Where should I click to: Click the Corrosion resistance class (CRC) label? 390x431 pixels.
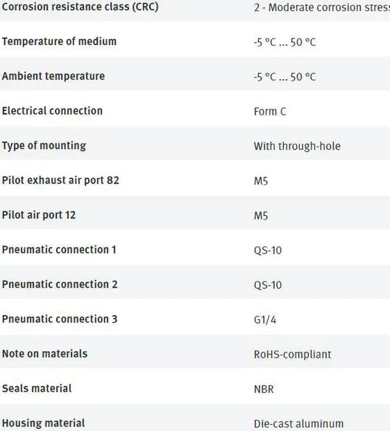[80, 8]
